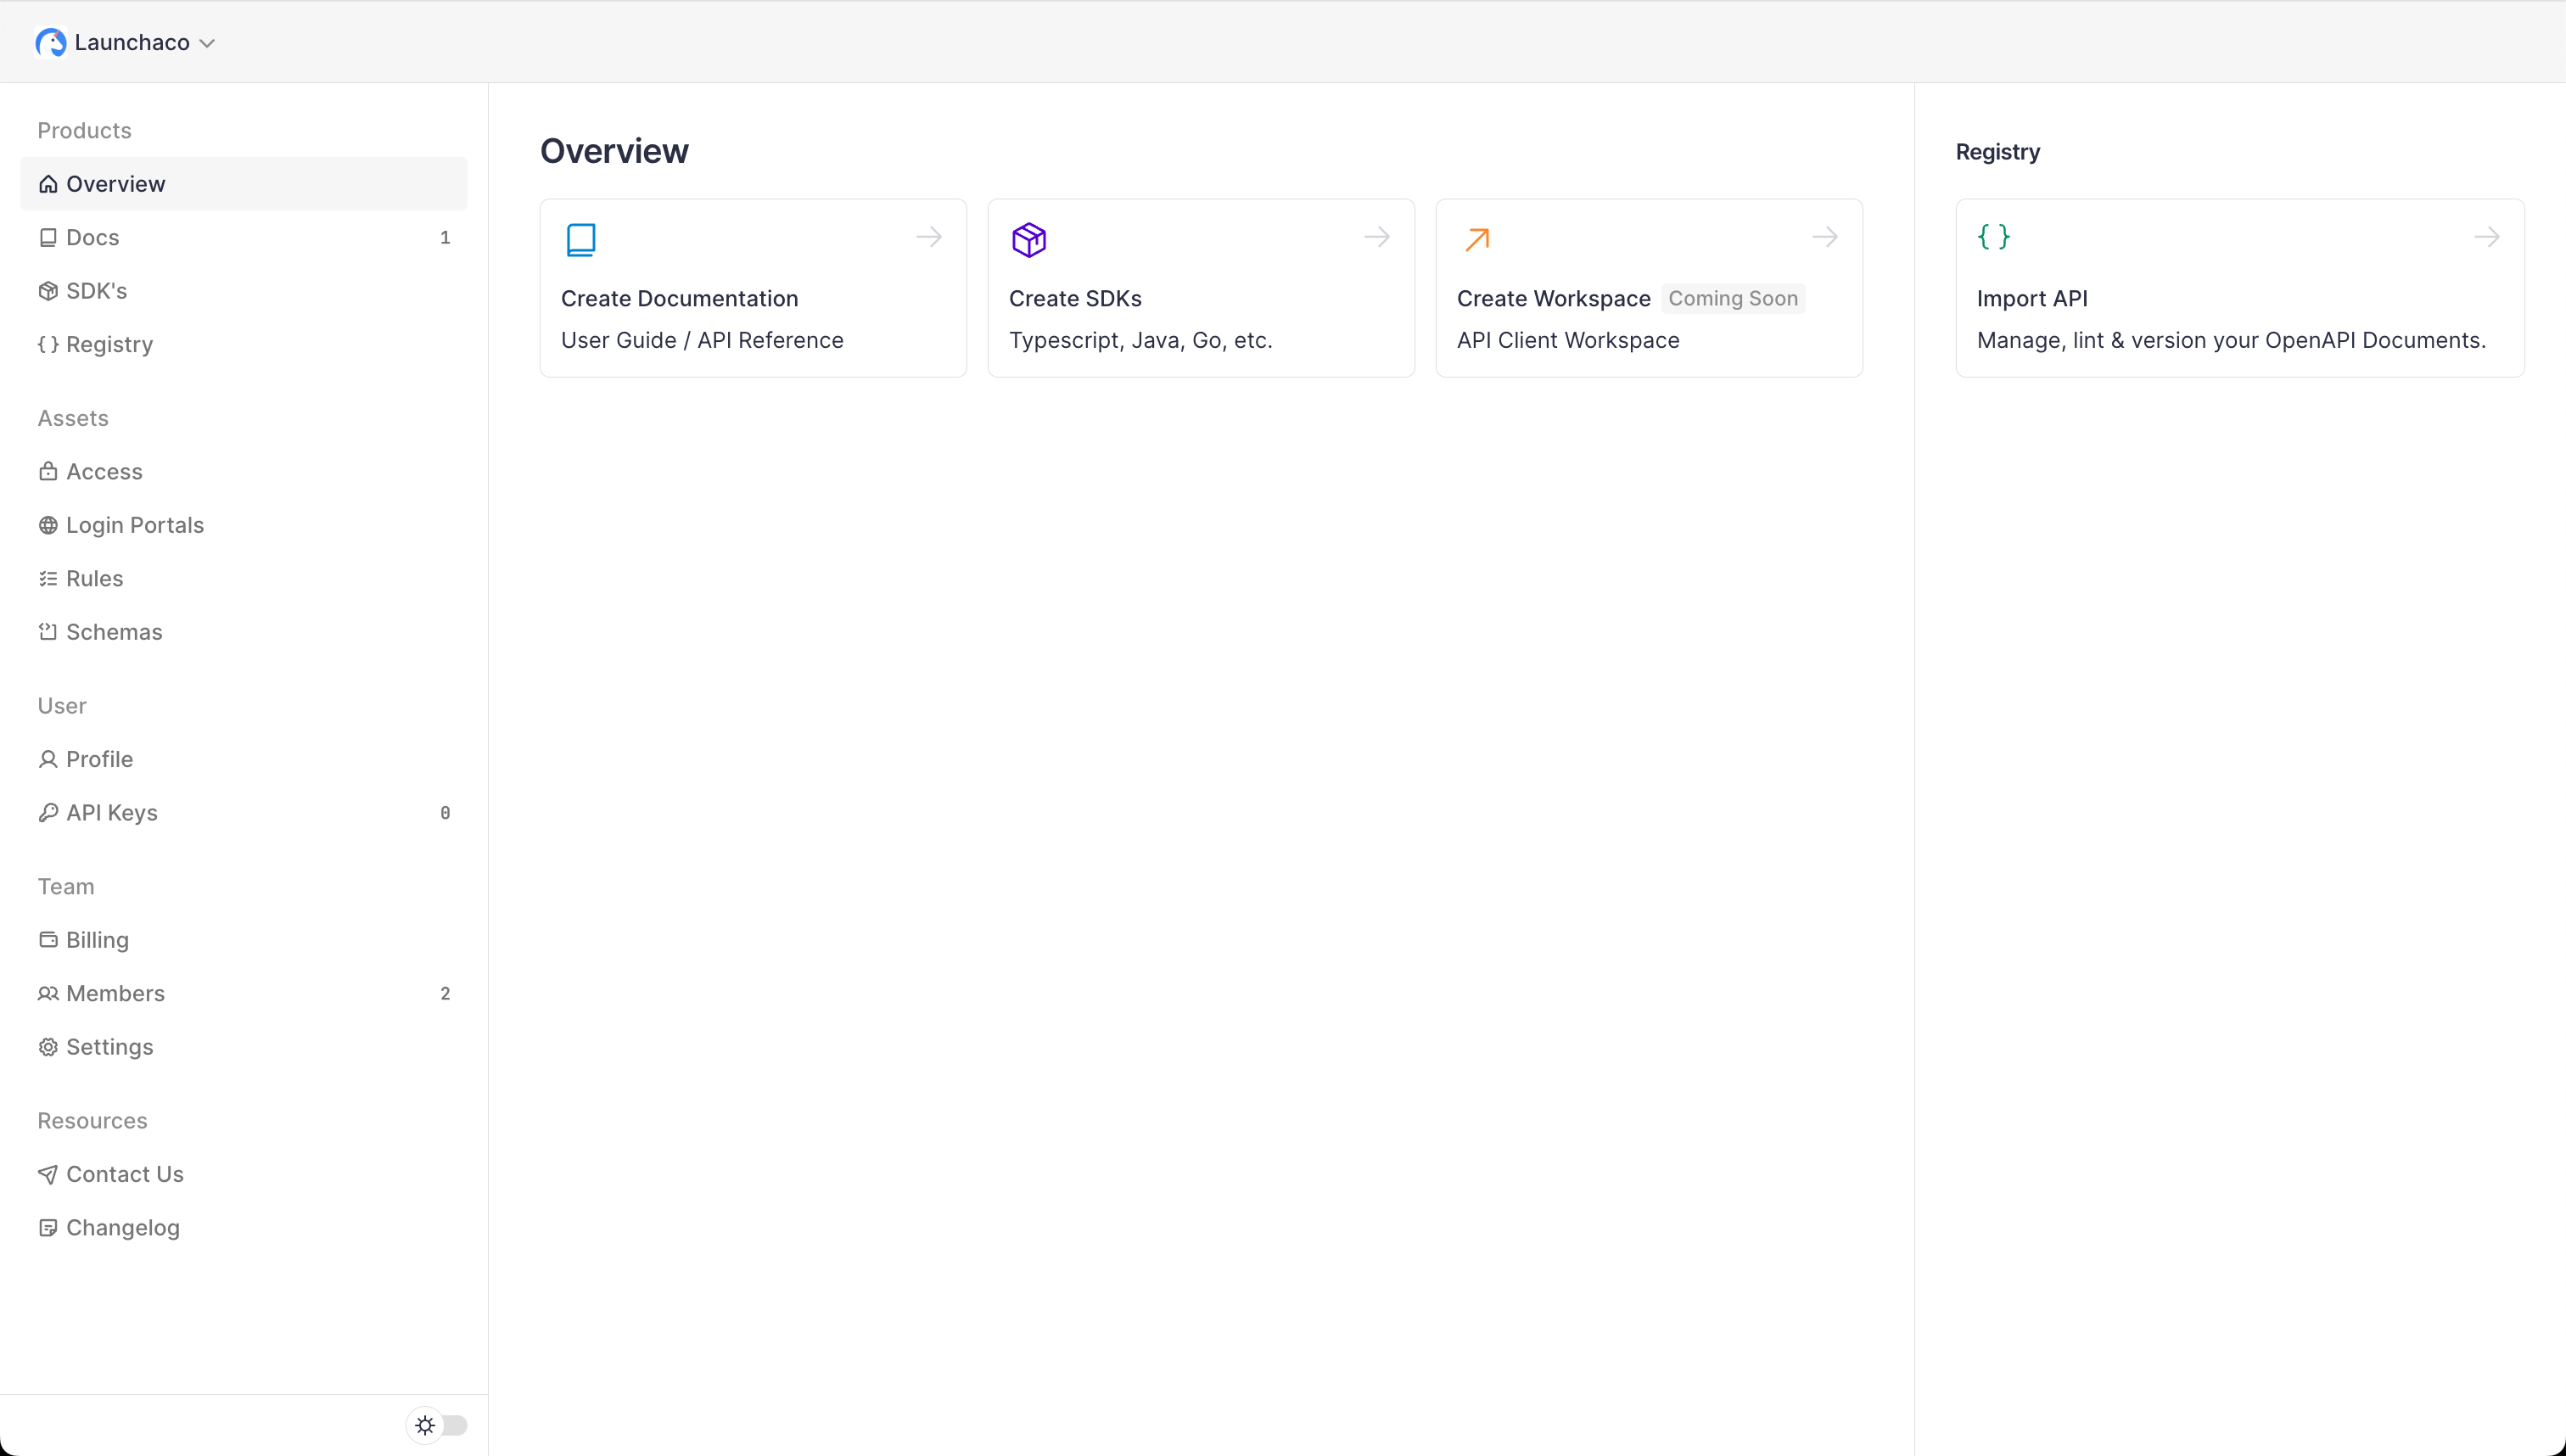Click the Registry braces icon in sidebar

48,345
